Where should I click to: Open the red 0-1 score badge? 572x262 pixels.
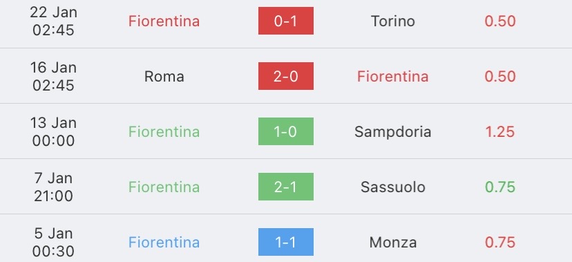pos(285,21)
